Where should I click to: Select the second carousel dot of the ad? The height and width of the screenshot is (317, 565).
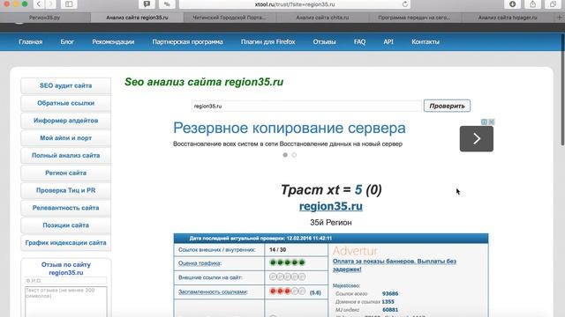pyautogui.click(x=294, y=155)
